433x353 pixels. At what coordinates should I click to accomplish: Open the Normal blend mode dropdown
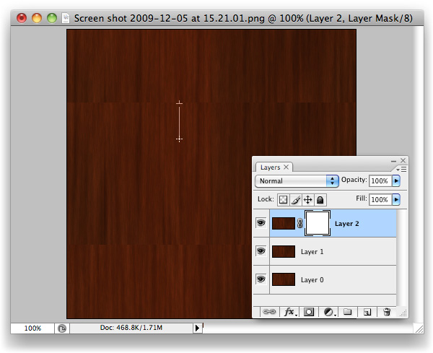click(297, 180)
